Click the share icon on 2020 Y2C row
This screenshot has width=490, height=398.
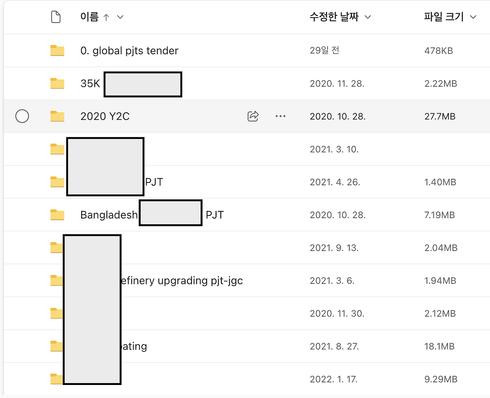point(253,116)
